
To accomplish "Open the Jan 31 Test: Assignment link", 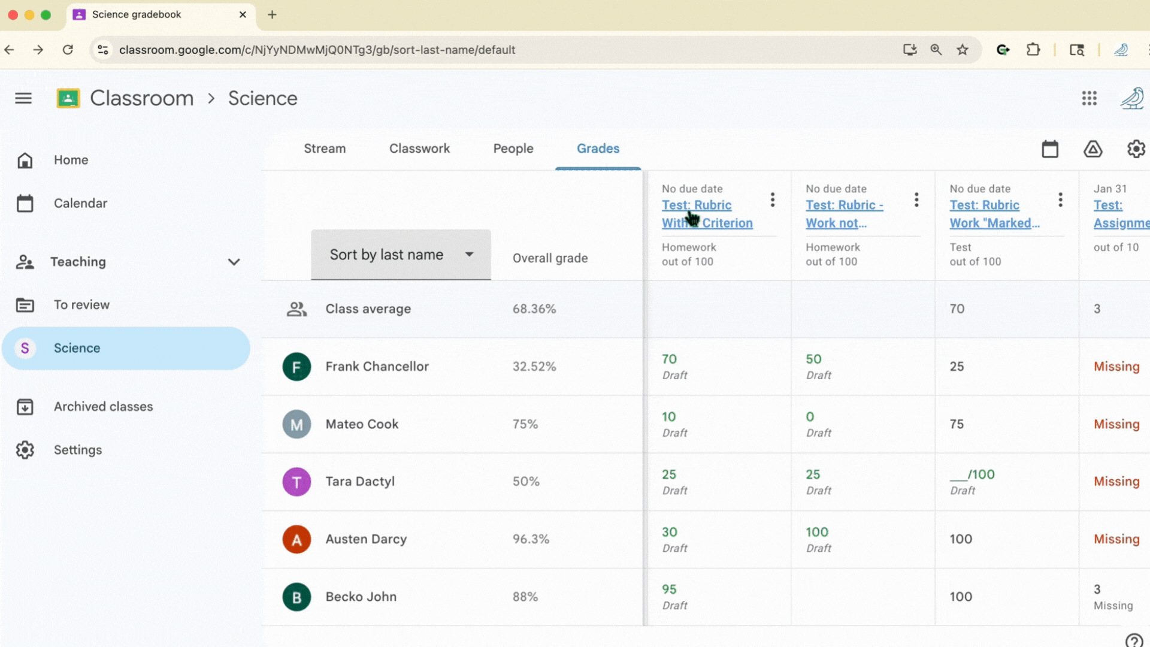I will pos(1121,214).
